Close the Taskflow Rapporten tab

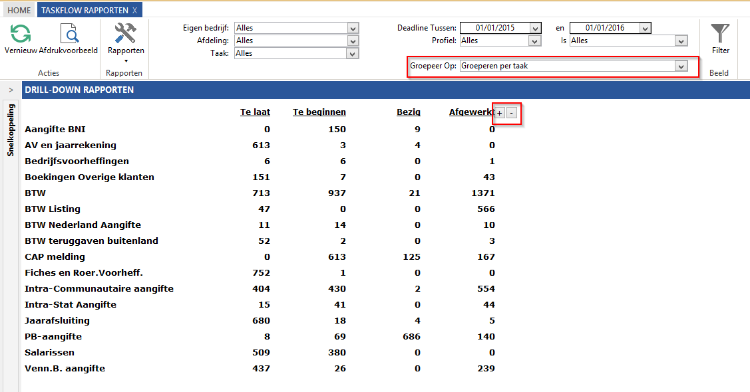135,10
